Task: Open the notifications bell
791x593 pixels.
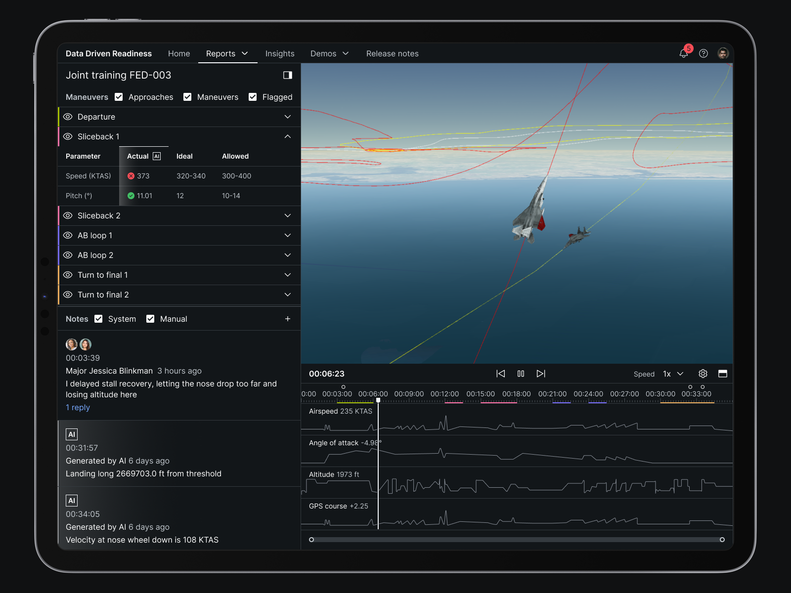Action: 684,53
